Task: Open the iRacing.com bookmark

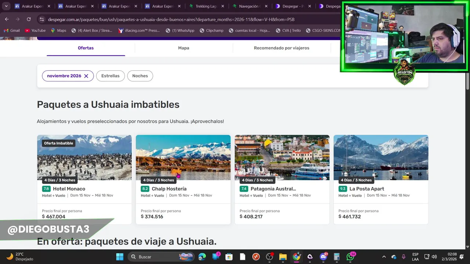Action: (x=139, y=30)
